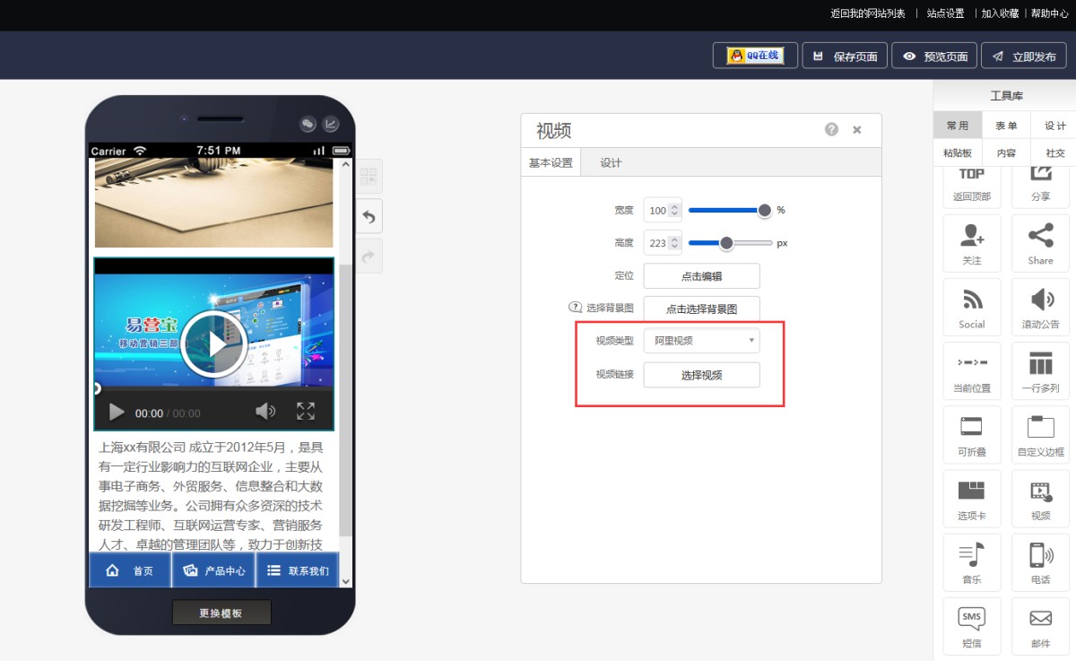Click the undo arrow beside phone preview
1076x661 pixels.
(369, 216)
